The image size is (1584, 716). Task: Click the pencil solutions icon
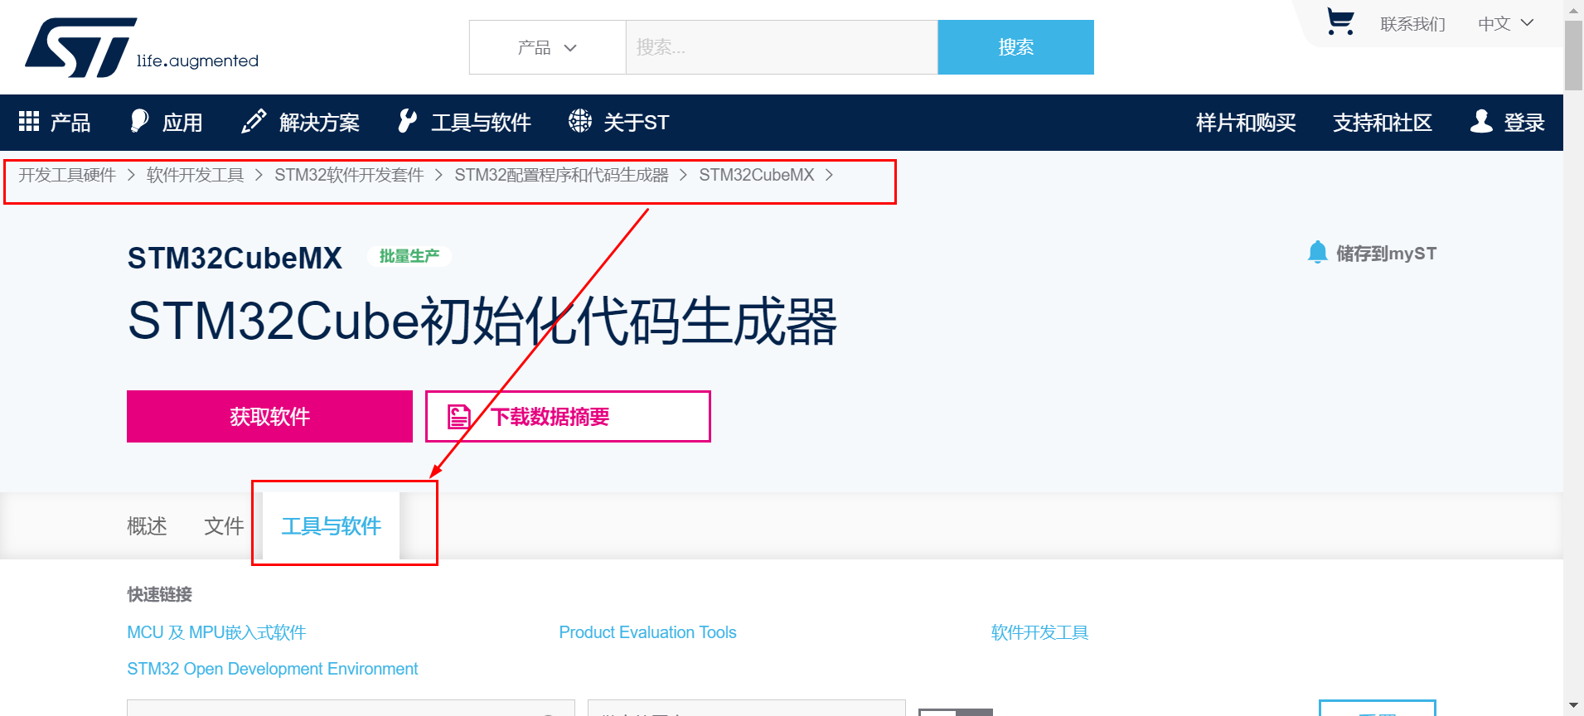tap(254, 121)
